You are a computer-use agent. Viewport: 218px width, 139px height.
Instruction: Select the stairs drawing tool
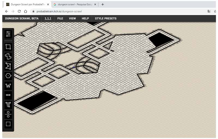click(x=8, y=104)
